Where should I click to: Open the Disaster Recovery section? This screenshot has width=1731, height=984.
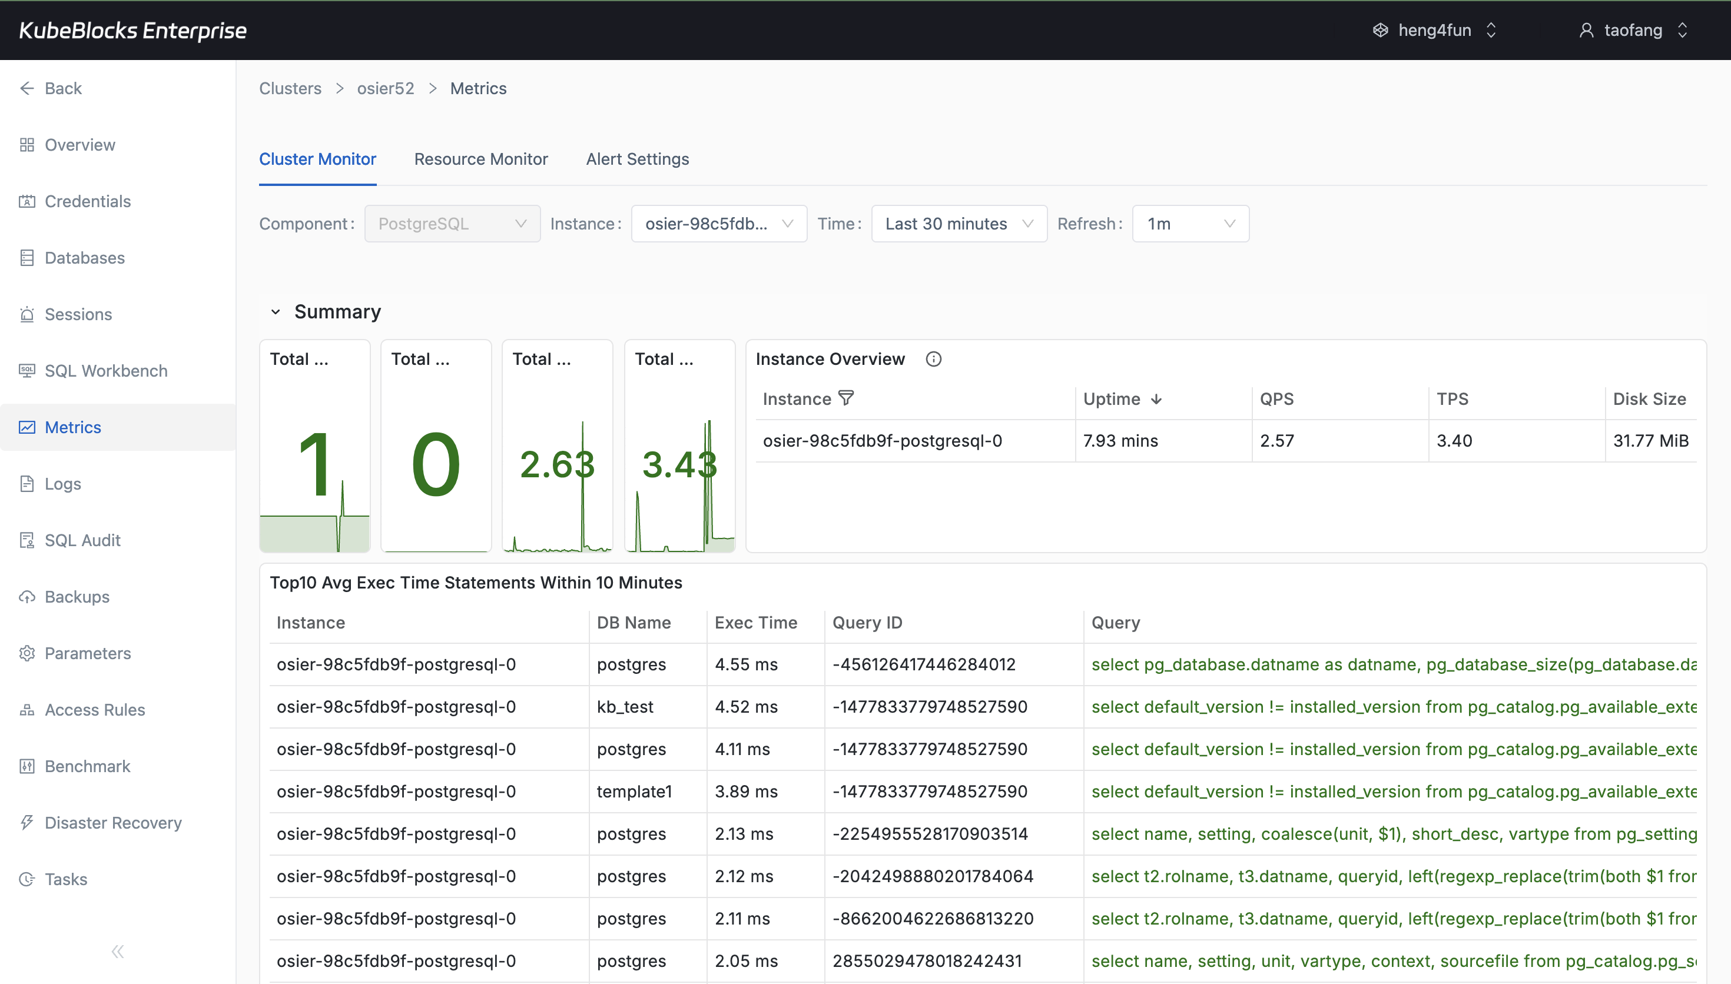(113, 823)
